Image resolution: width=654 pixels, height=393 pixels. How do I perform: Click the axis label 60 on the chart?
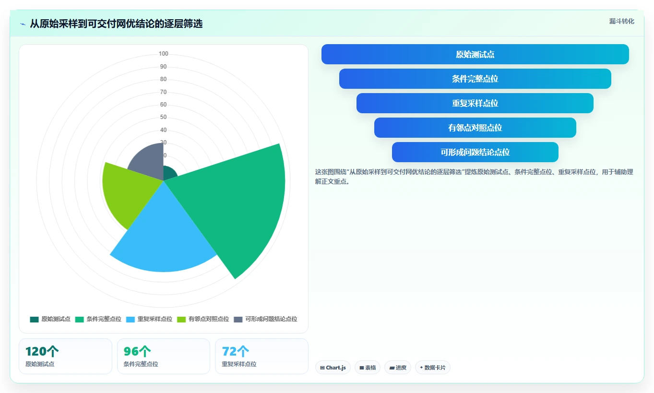164,105
